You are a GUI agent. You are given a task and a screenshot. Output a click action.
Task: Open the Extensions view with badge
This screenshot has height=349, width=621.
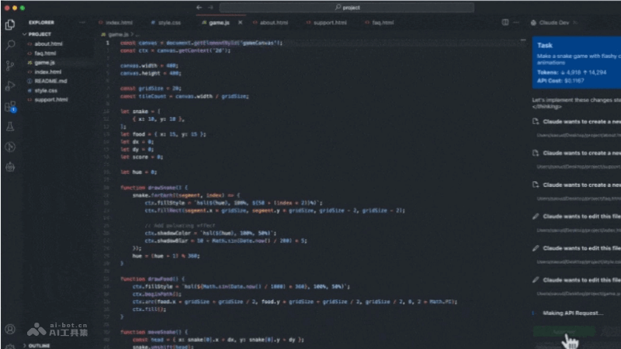click(10, 106)
